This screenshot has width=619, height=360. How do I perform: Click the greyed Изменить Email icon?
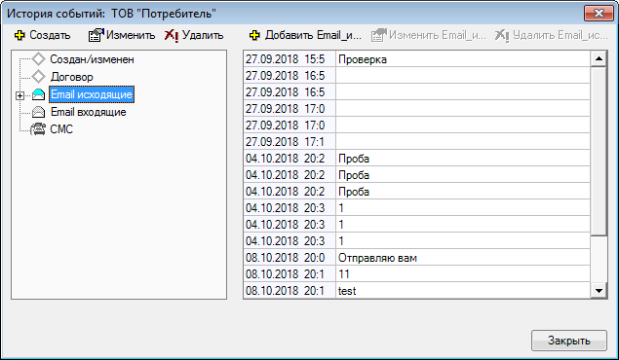[378, 35]
